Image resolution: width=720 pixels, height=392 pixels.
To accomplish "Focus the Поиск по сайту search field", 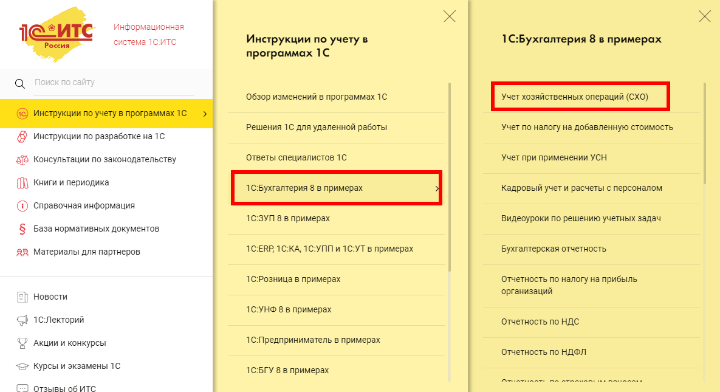I will click(114, 83).
